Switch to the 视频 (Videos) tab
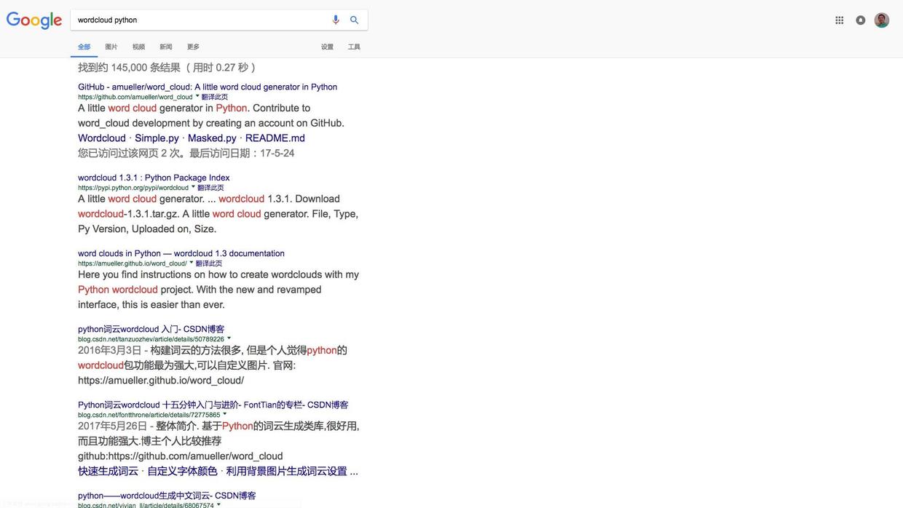The width and height of the screenshot is (903, 508). coord(138,47)
